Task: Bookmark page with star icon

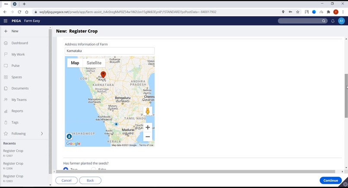Action: pyautogui.click(x=297, y=12)
